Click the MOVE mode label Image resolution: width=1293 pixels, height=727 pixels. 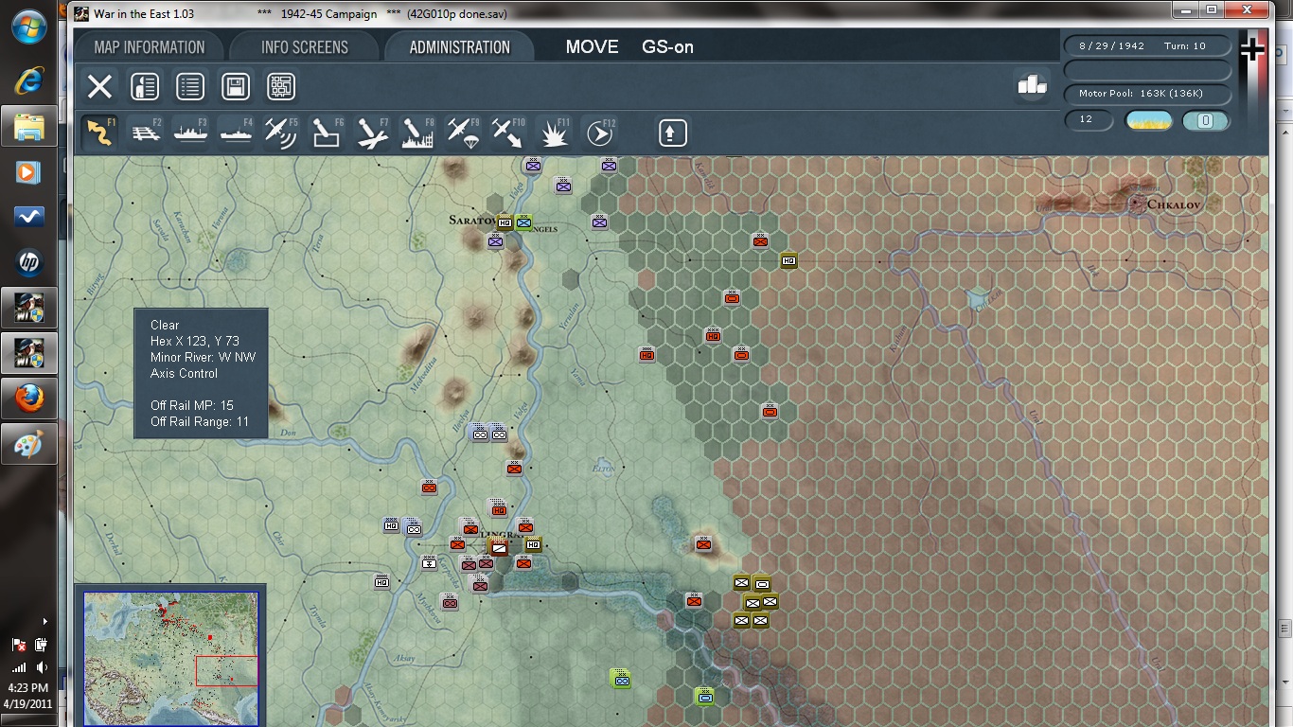(x=593, y=47)
